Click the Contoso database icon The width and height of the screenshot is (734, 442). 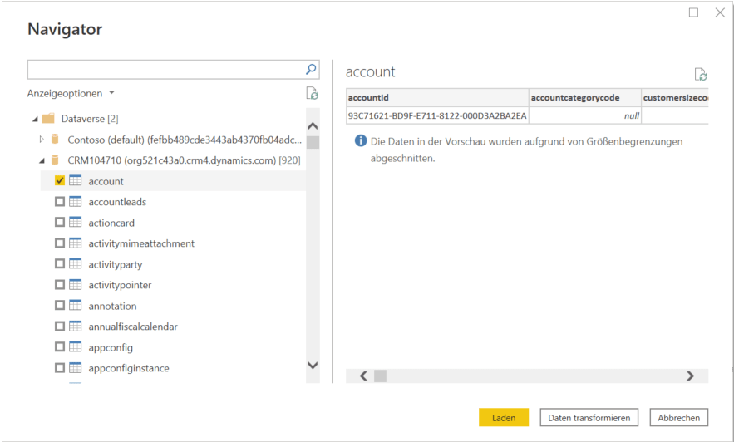pos(55,140)
